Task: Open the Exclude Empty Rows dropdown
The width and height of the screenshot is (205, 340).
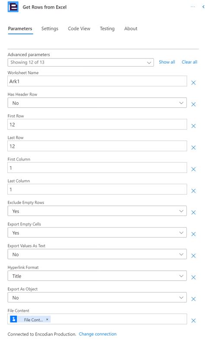Action: (x=97, y=211)
